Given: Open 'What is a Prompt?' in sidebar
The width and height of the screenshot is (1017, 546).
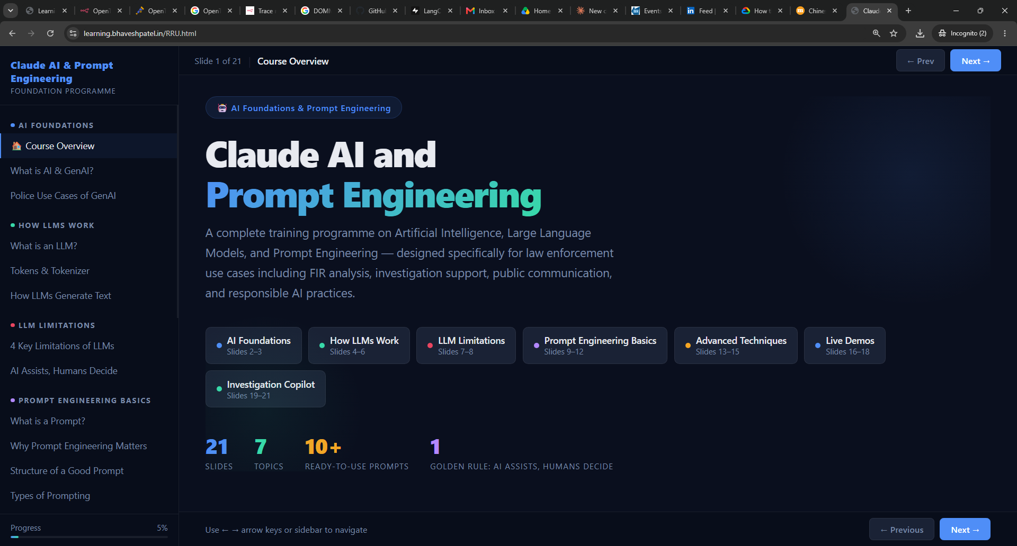Looking at the screenshot, I should coord(89,421).
